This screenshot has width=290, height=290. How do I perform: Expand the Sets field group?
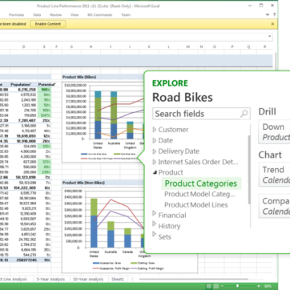click(155, 235)
